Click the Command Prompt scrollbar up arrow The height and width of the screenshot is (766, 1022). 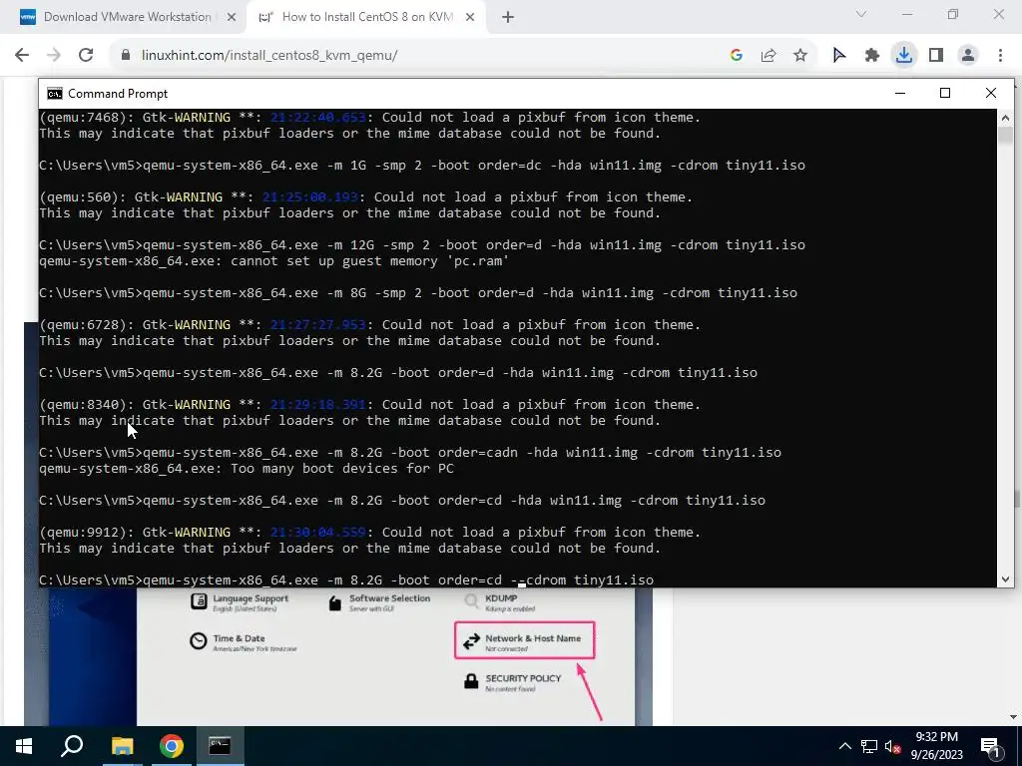tap(1005, 119)
